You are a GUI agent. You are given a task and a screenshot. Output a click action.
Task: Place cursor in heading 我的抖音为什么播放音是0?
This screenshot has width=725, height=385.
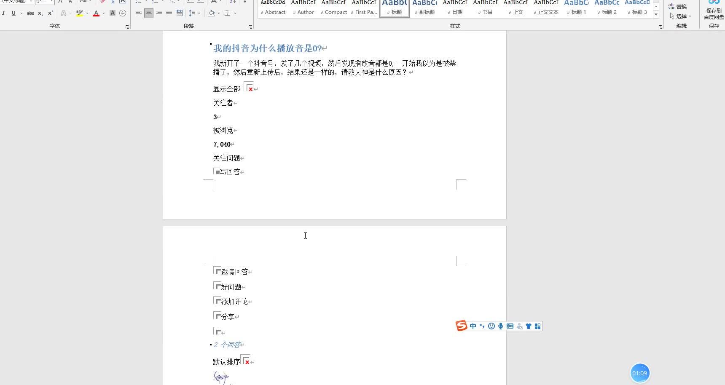(268, 48)
